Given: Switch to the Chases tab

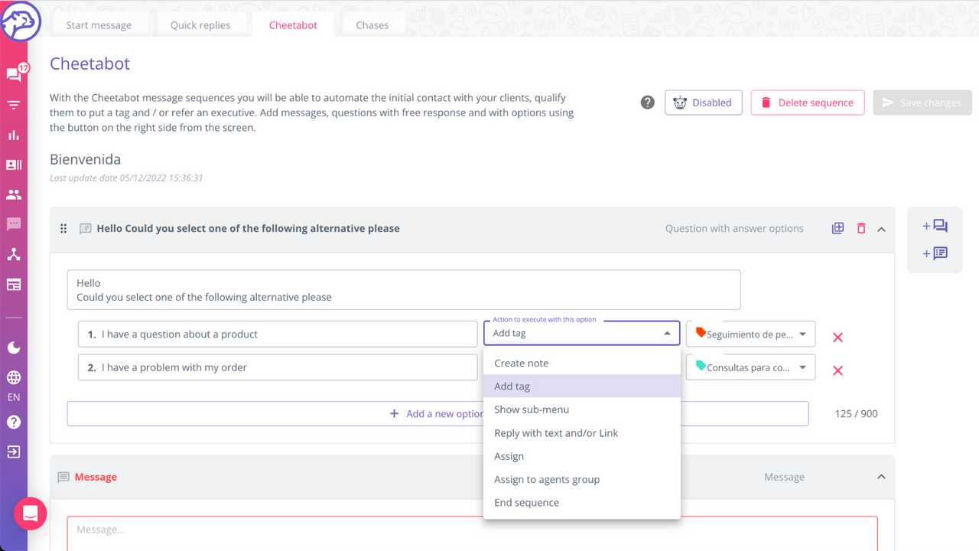Looking at the screenshot, I should [x=372, y=24].
